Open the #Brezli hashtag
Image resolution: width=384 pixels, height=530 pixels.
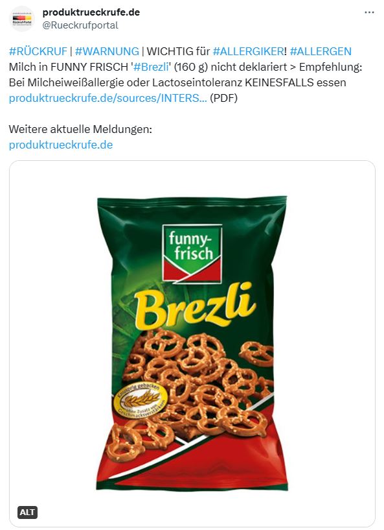point(151,67)
